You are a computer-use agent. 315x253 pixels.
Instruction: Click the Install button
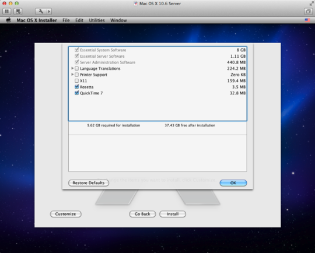click(x=173, y=214)
